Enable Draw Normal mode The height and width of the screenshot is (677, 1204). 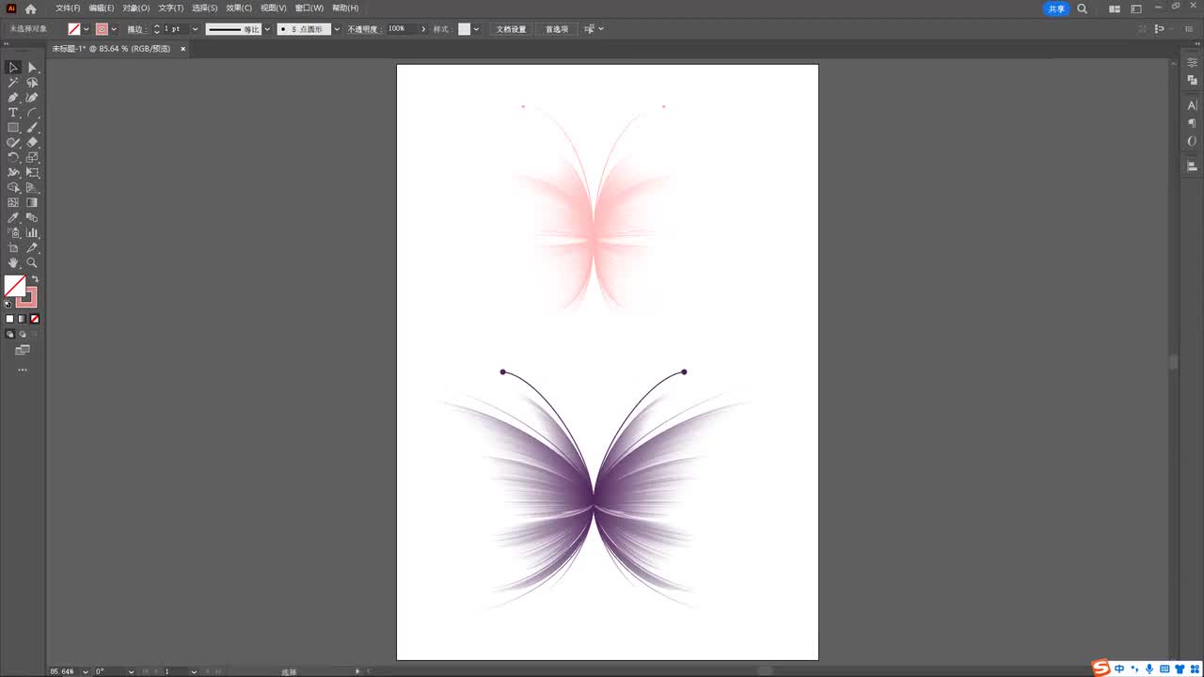10,334
